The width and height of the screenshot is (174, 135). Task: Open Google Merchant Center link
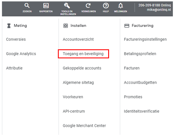[x=84, y=126]
